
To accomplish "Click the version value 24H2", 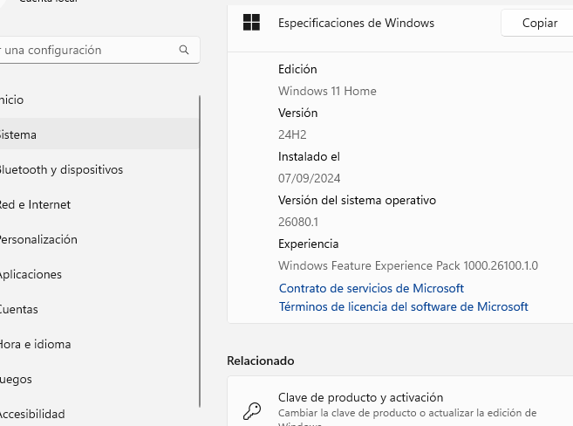I will coord(292,134).
